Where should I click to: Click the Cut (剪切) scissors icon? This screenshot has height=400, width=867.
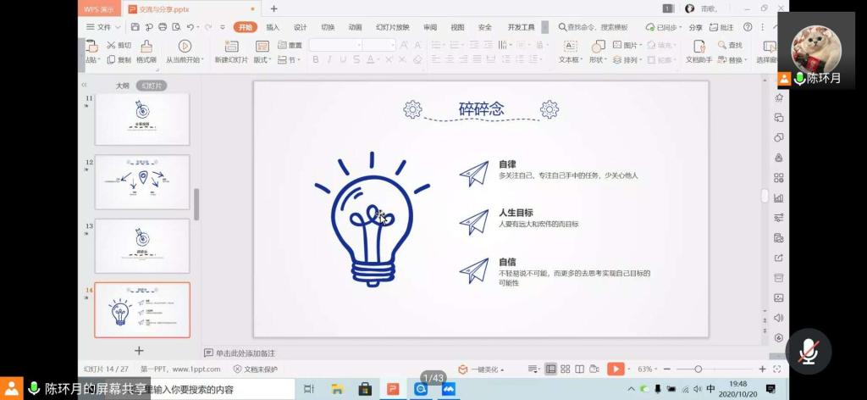tap(111, 45)
